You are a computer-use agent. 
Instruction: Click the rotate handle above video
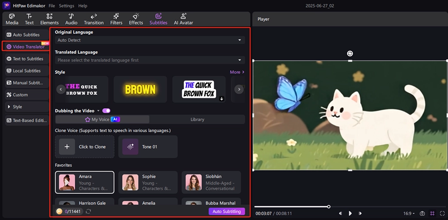(350, 53)
